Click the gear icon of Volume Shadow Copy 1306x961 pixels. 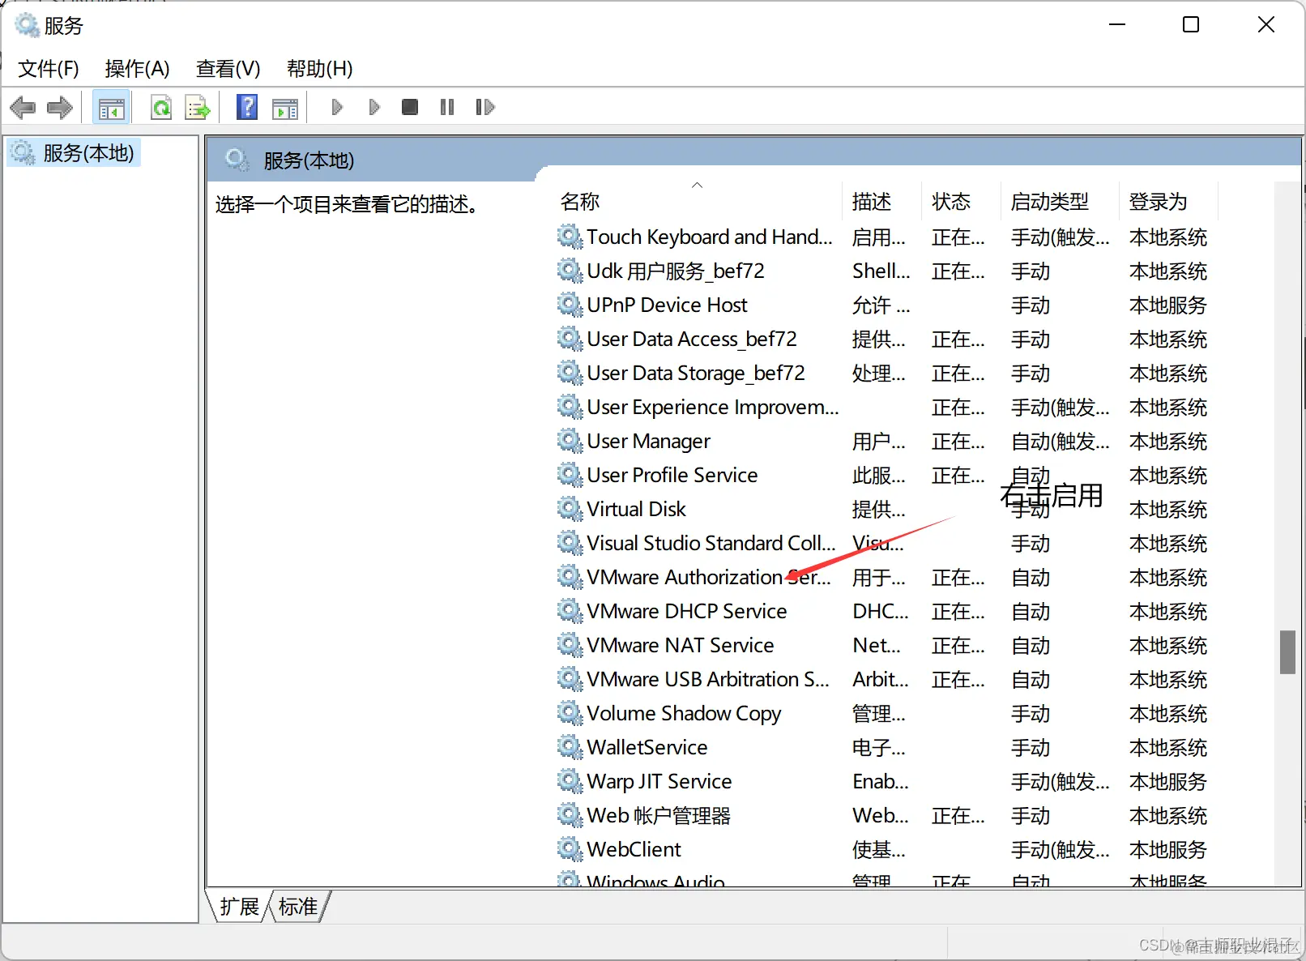coord(570,713)
